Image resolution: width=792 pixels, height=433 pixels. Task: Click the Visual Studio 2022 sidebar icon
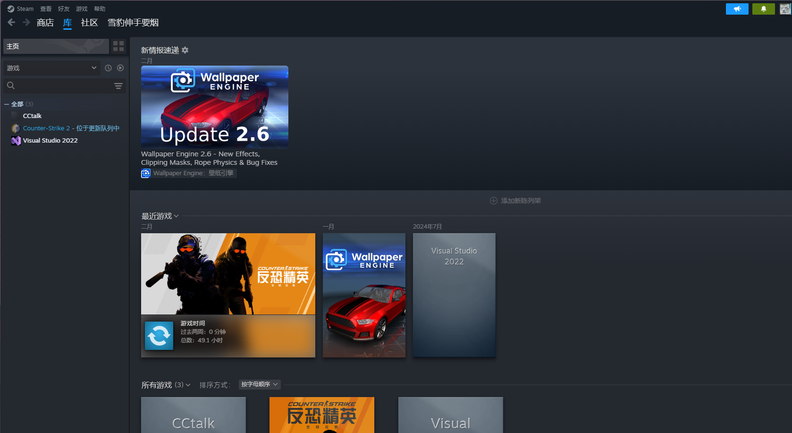pos(16,140)
